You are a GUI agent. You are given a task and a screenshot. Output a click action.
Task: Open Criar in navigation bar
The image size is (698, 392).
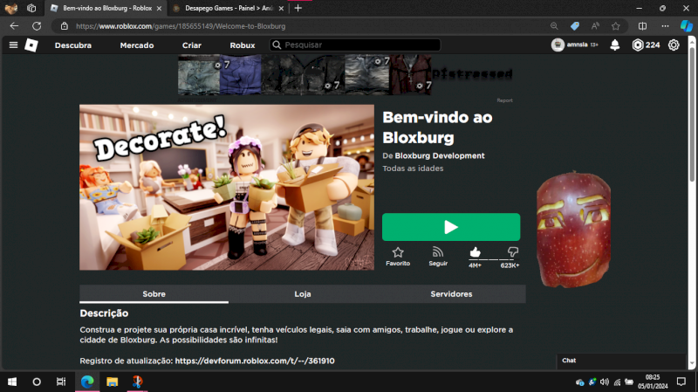click(191, 45)
